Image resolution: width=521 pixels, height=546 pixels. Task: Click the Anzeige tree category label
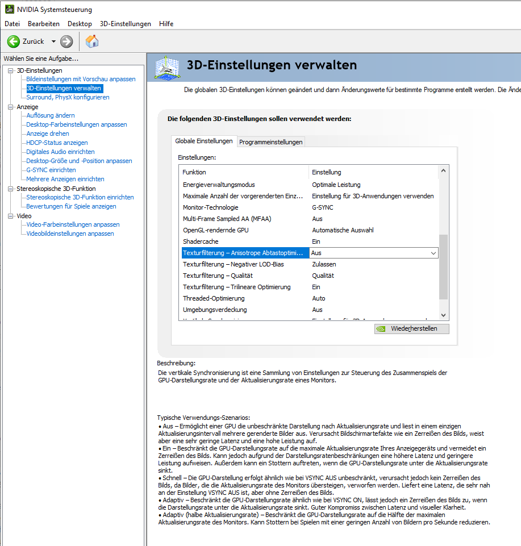coord(27,107)
